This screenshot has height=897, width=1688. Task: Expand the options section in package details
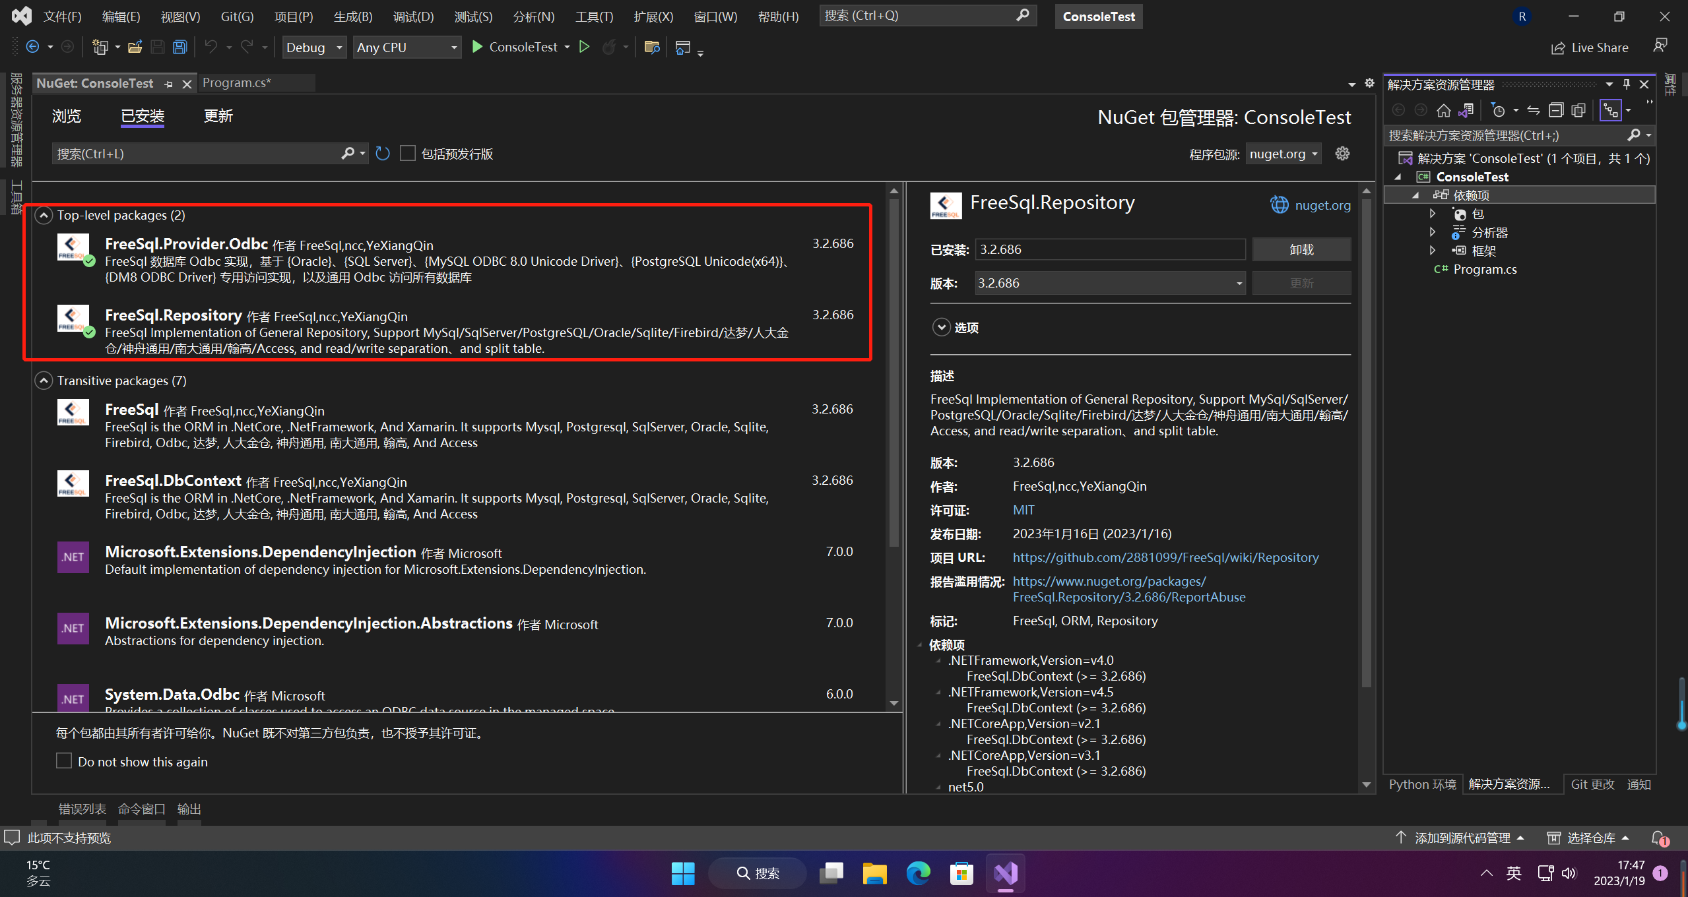pos(941,328)
